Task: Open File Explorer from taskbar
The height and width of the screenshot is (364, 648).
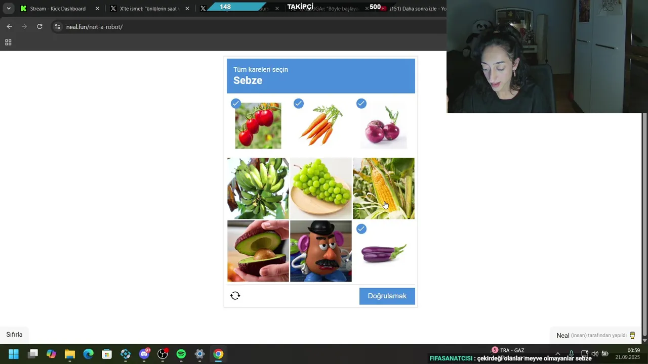Action: [70, 354]
